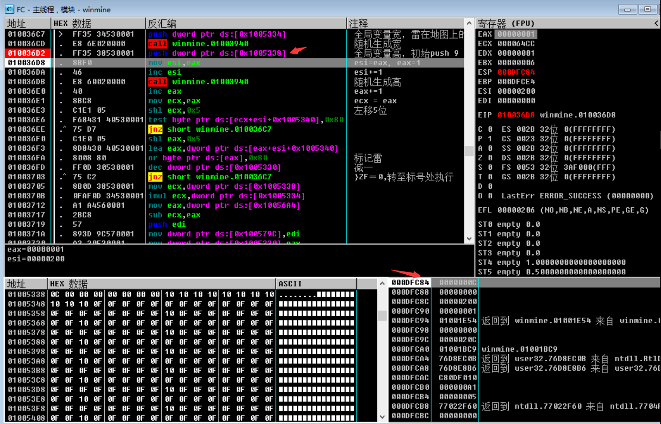Screen dimensions: 661x424
Task: Select dump row address 01005338
Action: [27, 294]
